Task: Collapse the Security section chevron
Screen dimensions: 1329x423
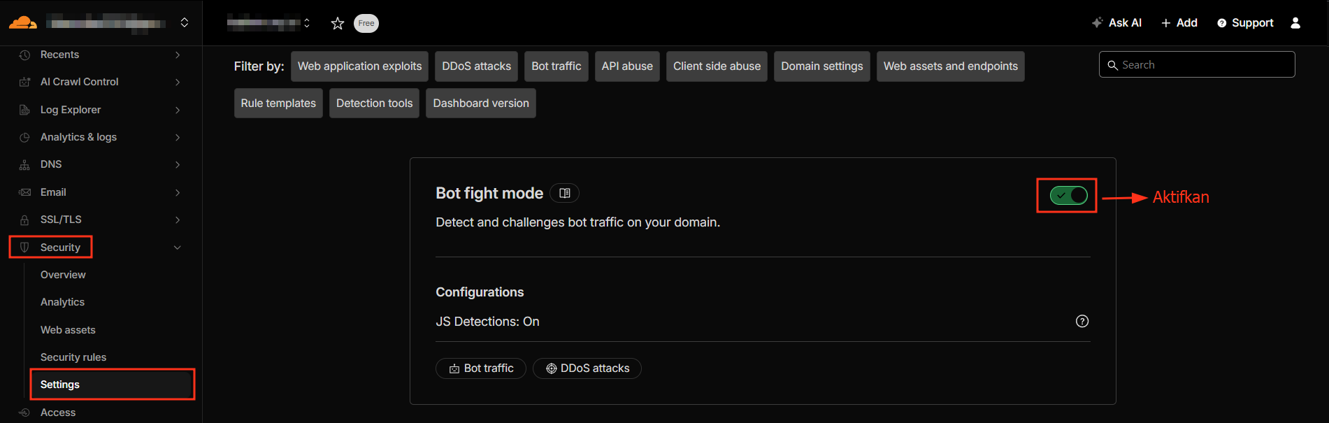Action: (x=178, y=248)
